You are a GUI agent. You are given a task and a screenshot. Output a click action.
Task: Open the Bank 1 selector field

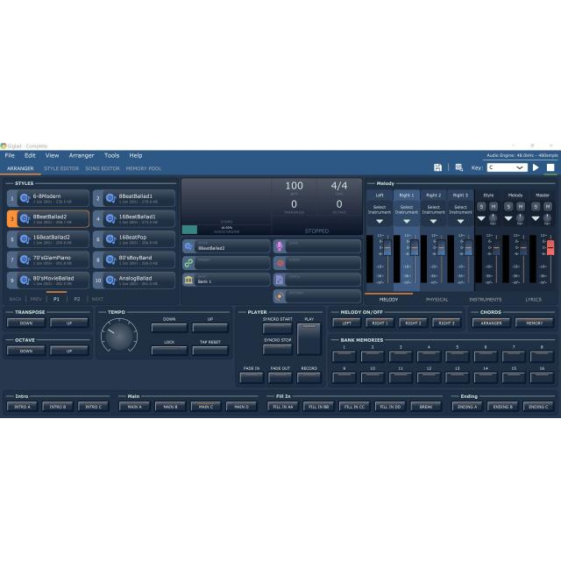[226, 280]
